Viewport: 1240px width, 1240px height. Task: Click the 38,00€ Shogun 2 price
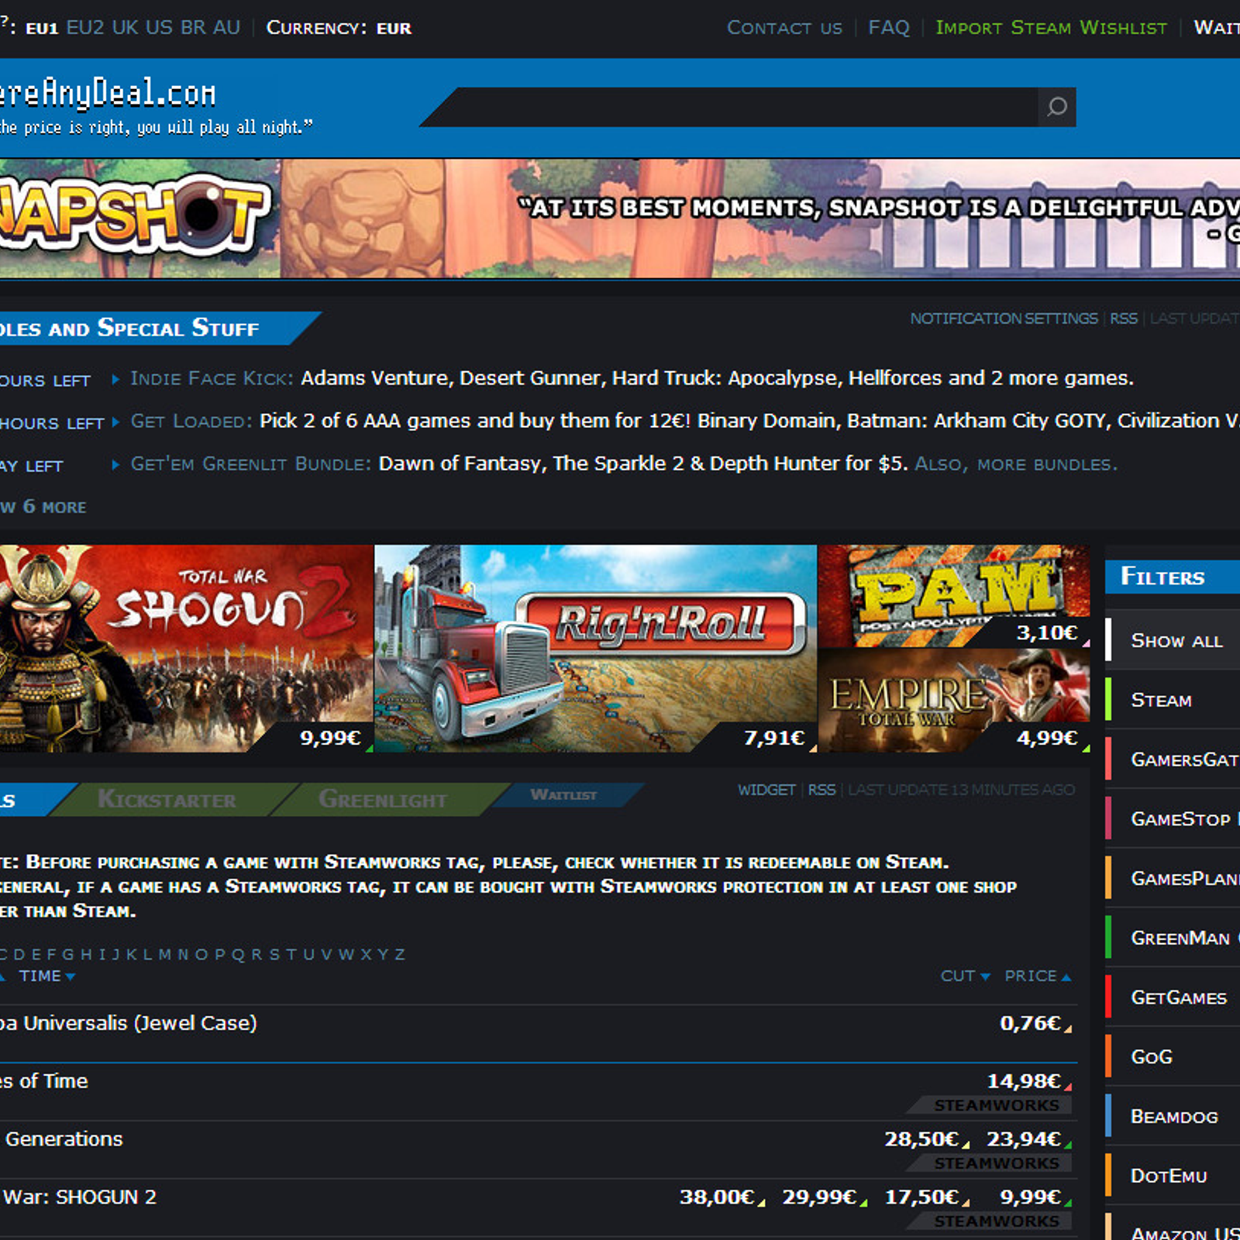point(717,1197)
